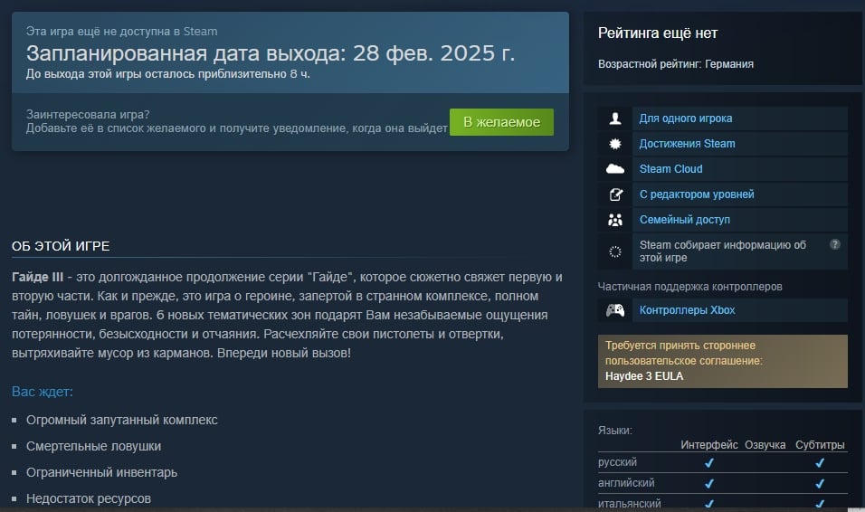Open 'С редактором уровней' link

697,194
